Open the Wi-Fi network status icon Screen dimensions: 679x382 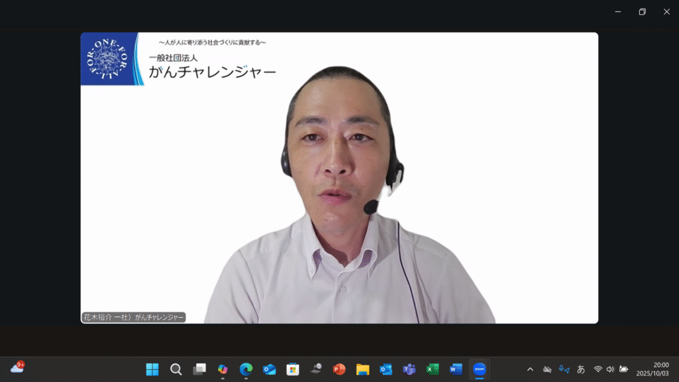click(598, 369)
